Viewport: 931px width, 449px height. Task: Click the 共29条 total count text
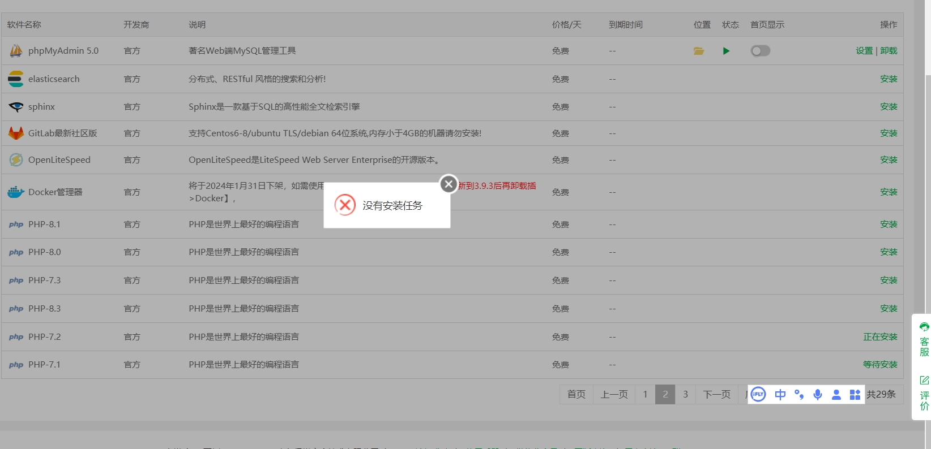tap(881, 394)
